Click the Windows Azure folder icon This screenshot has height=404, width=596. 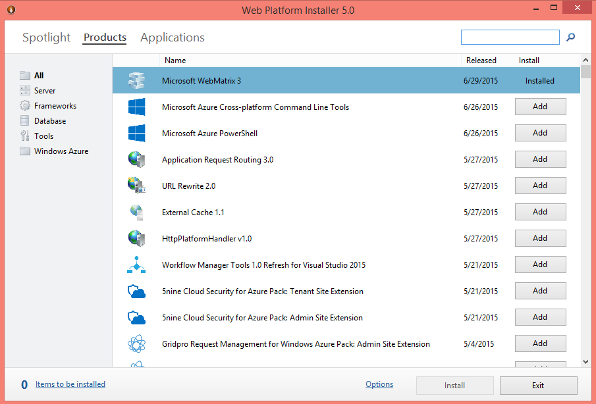click(25, 151)
